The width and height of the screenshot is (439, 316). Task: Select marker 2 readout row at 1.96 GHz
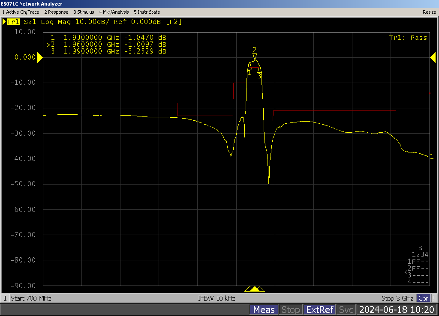coord(107,45)
